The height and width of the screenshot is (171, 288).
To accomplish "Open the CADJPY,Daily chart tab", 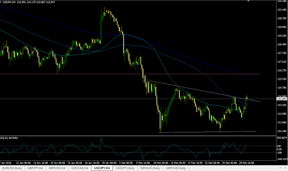I will tap(125, 168).
